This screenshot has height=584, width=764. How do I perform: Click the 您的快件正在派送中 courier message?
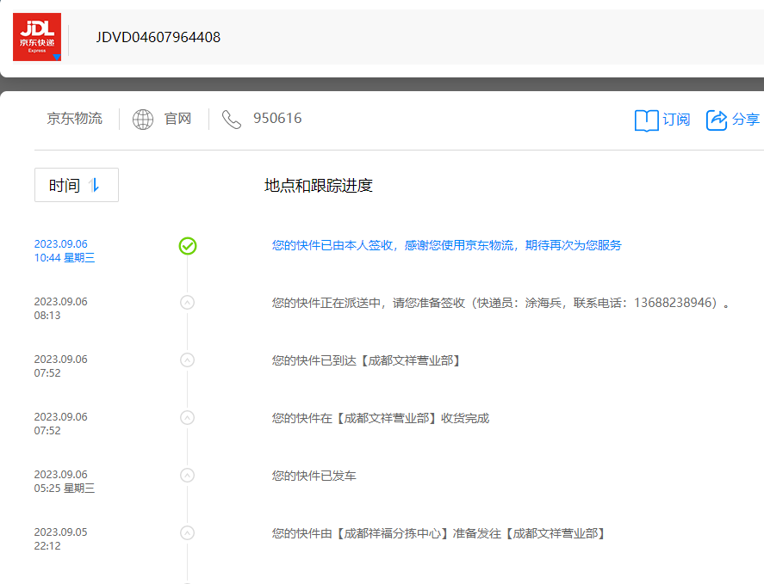[x=500, y=304]
